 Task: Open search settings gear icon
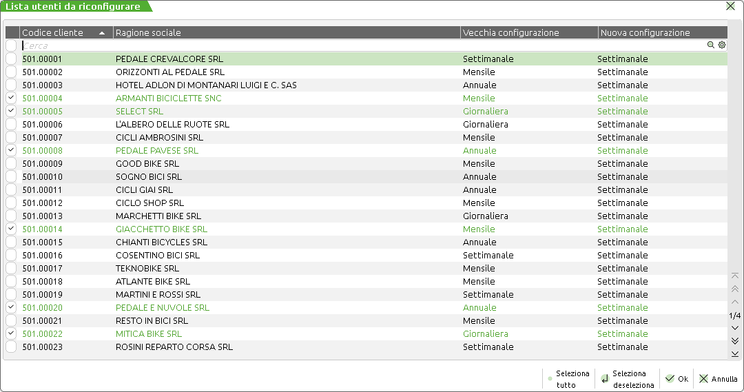click(722, 45)
